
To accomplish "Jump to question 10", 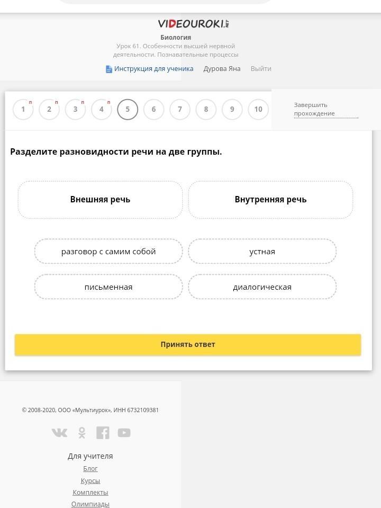I will (258, 110).
